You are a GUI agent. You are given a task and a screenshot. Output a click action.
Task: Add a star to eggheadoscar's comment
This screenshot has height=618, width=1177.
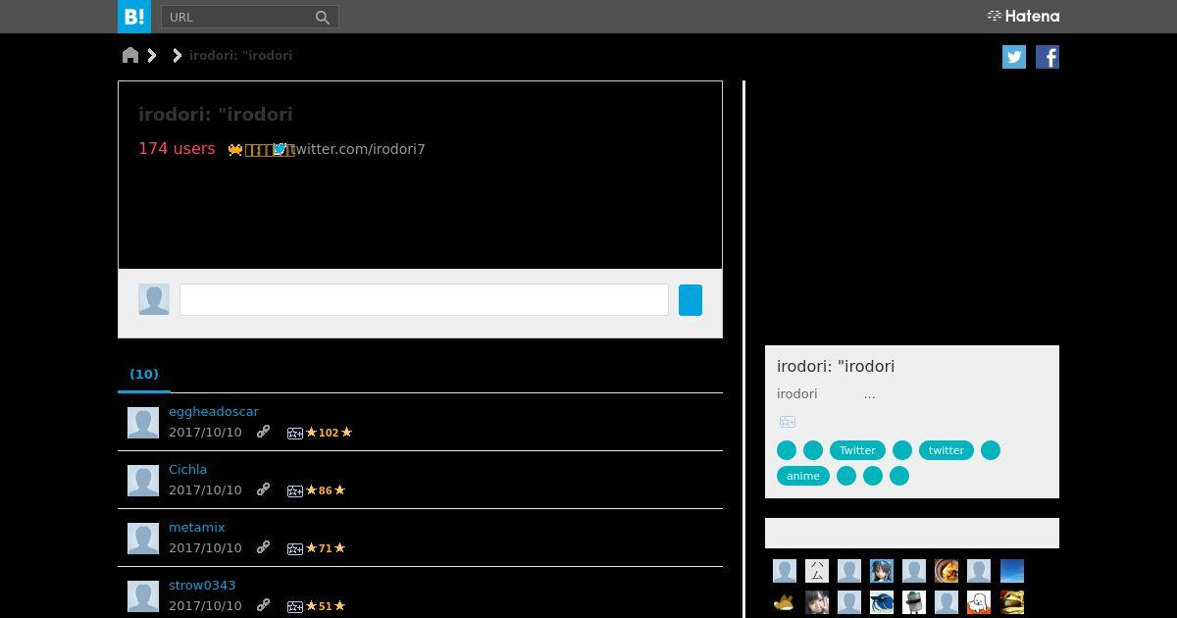[x=294, y=433]
